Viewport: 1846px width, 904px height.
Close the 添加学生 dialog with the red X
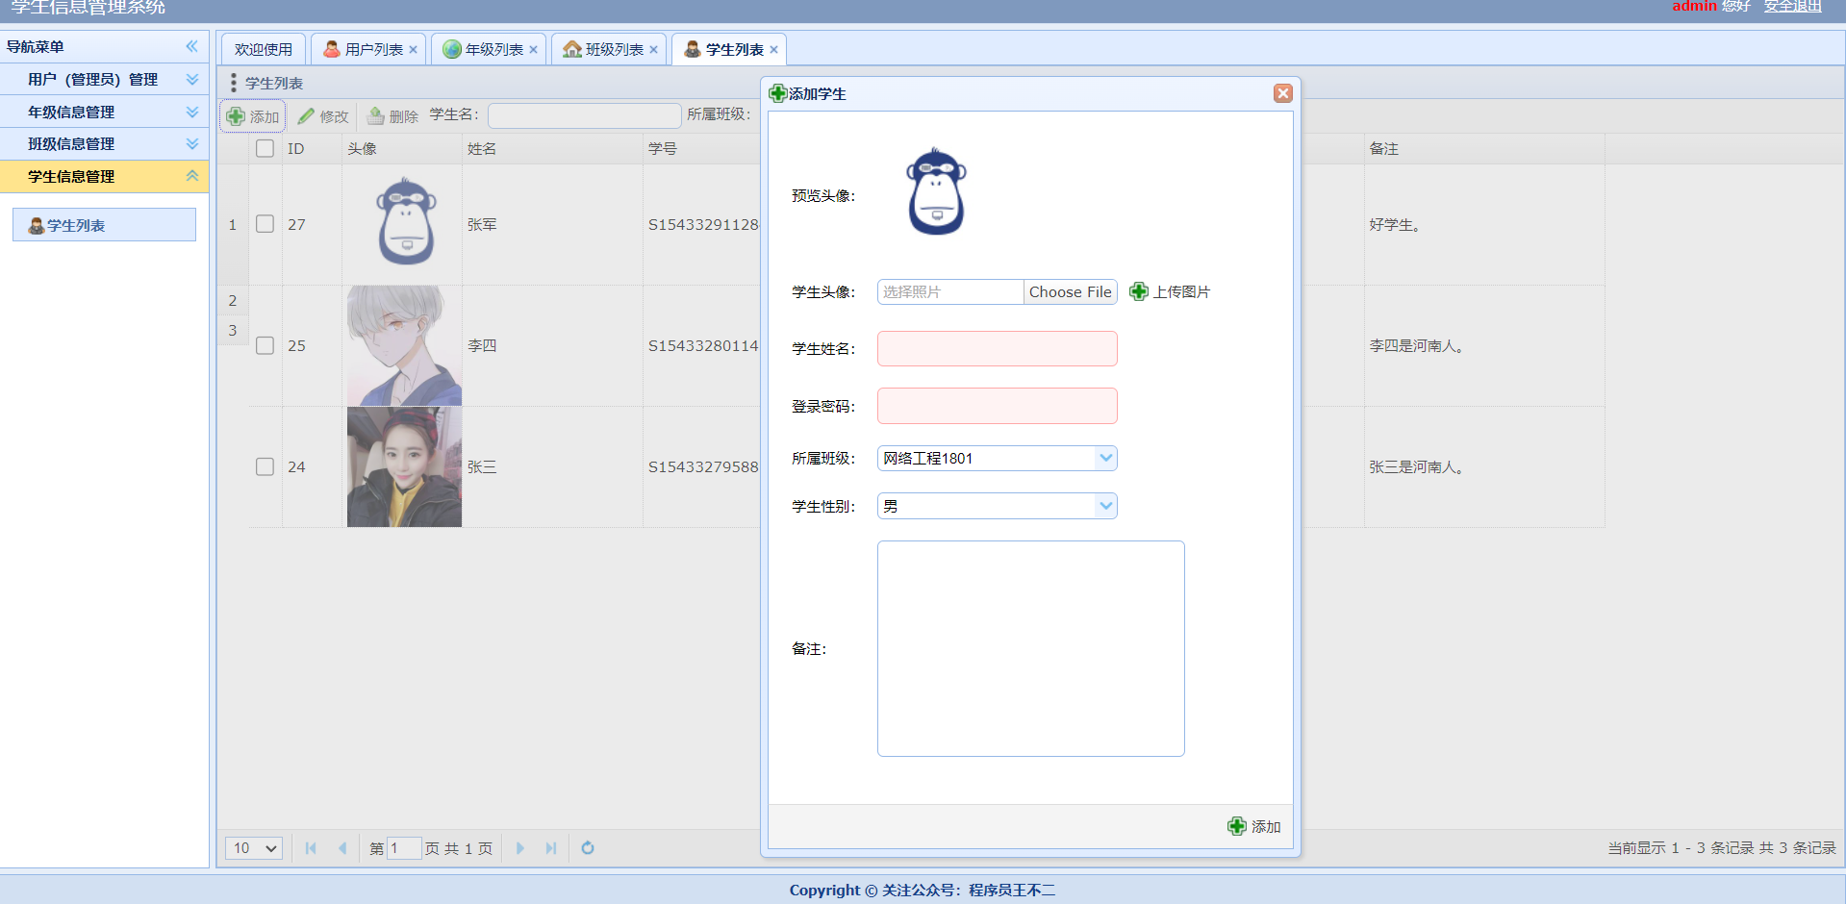pos(1282,93)
